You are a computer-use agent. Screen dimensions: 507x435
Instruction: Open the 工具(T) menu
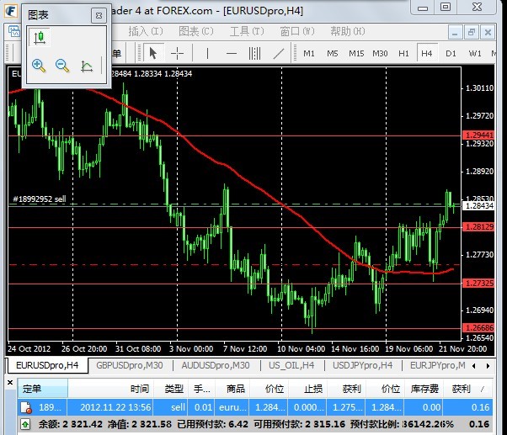247,31
